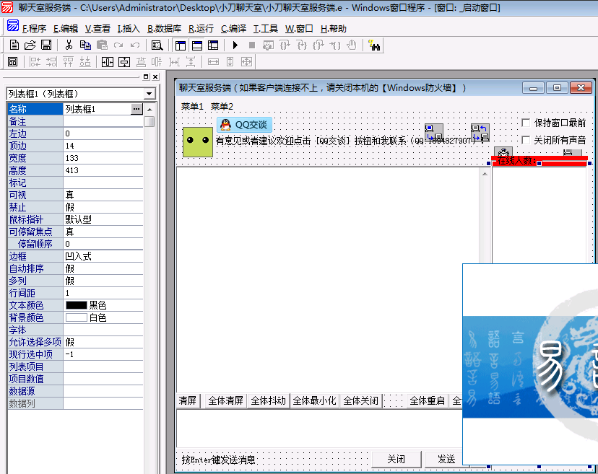Open the E.编辑 menu
Image resolution: width=598 pixels, height=474 pixels.
66,29
